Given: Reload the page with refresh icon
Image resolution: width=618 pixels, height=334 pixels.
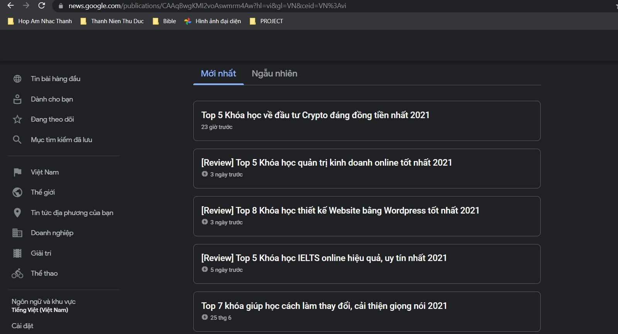Looking at the screenshot, I should [42, 5].
